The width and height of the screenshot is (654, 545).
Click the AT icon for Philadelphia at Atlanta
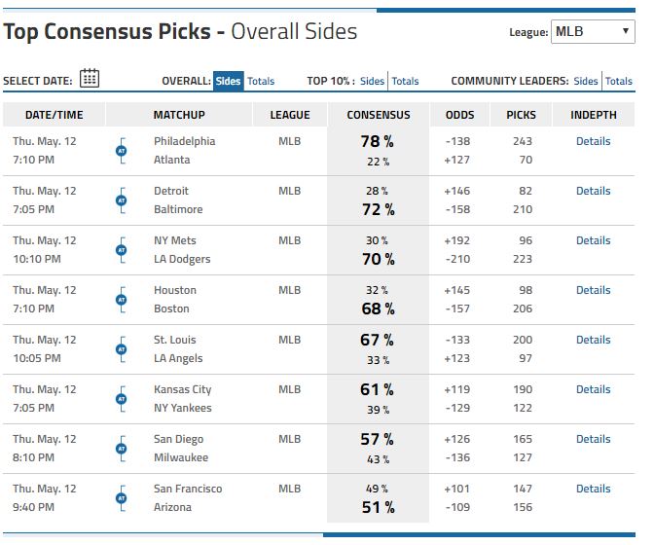click(122, 151)
